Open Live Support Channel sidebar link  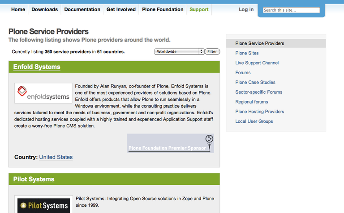click(x=257, y=63)
